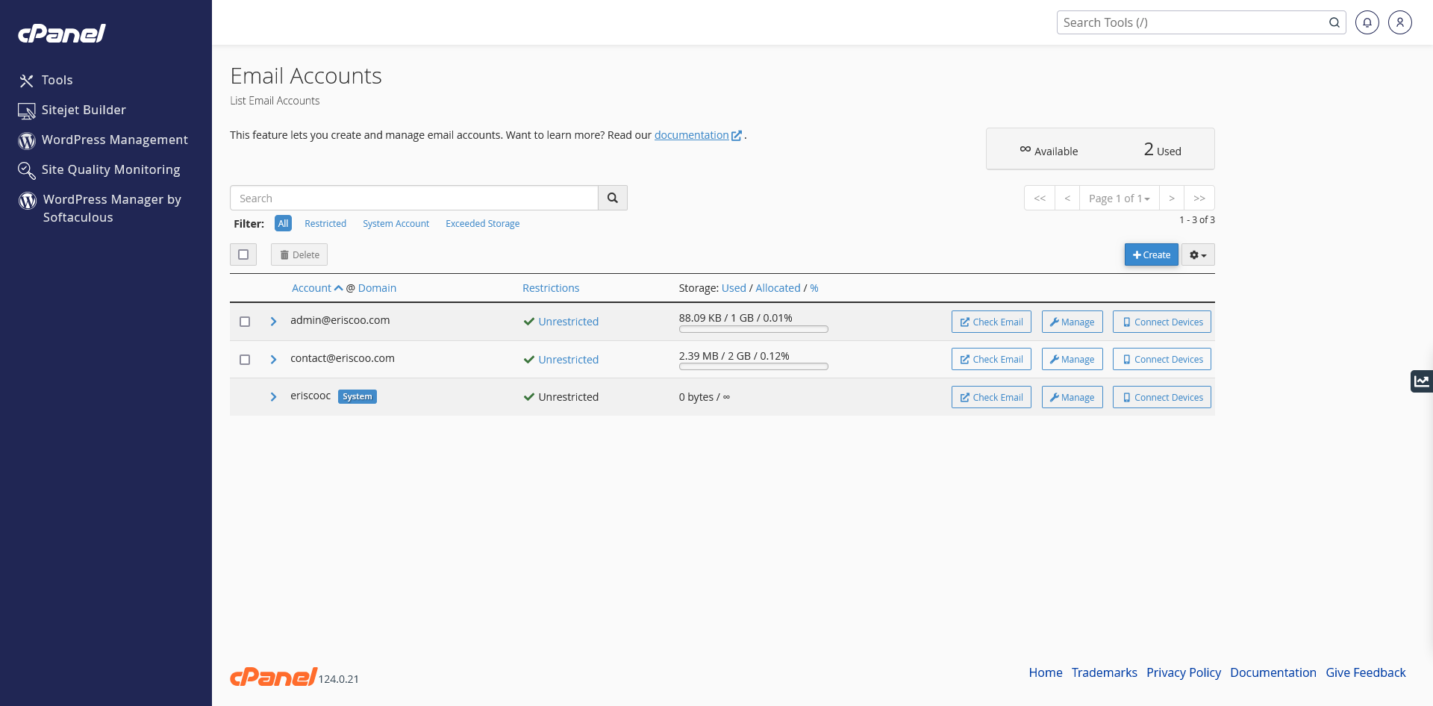Screen dimensions: 1433x706
Task: Toggle the select-all accounts checkbox
Action: (x=243, y=254)
